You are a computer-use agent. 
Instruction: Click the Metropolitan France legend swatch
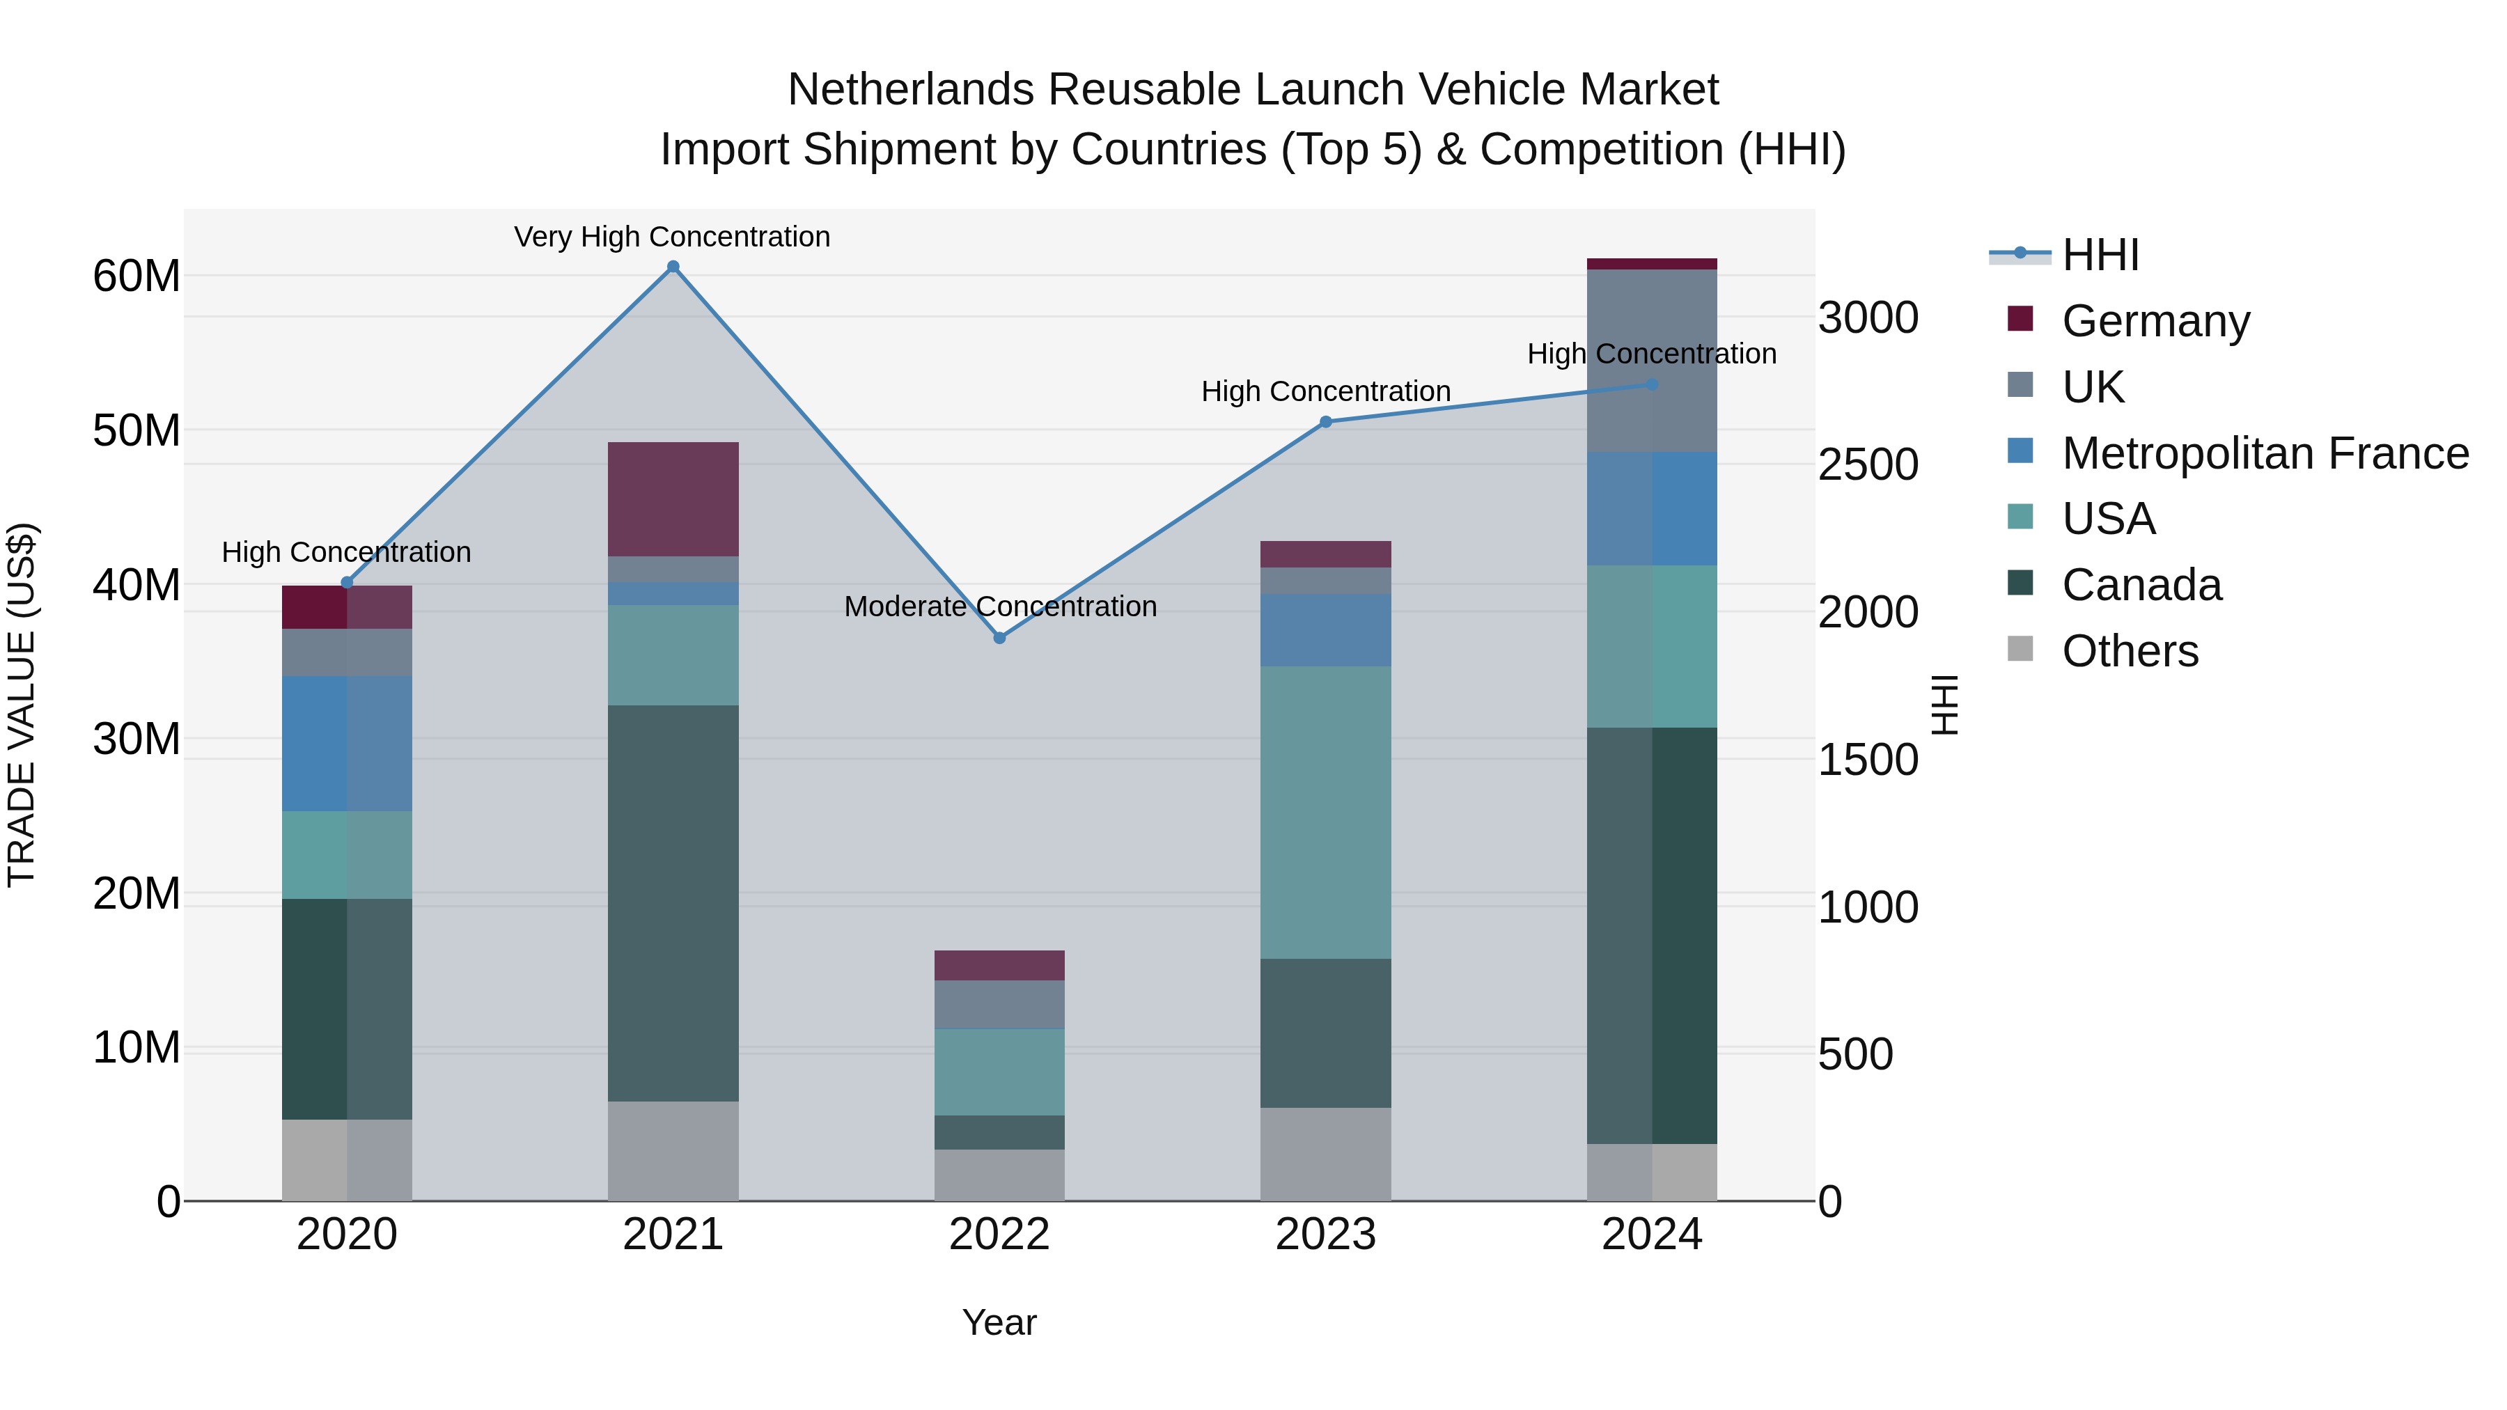pos(2020,451)
